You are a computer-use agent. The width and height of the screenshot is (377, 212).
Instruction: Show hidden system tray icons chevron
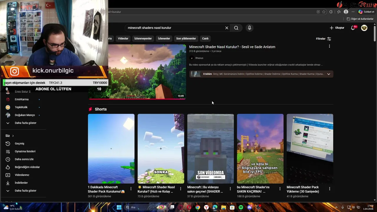336,207
